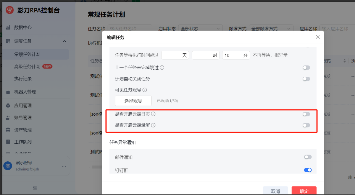Enable 是否开启云端日志 switch
This screenshot has height=195, width=355.
click(306, 114)
